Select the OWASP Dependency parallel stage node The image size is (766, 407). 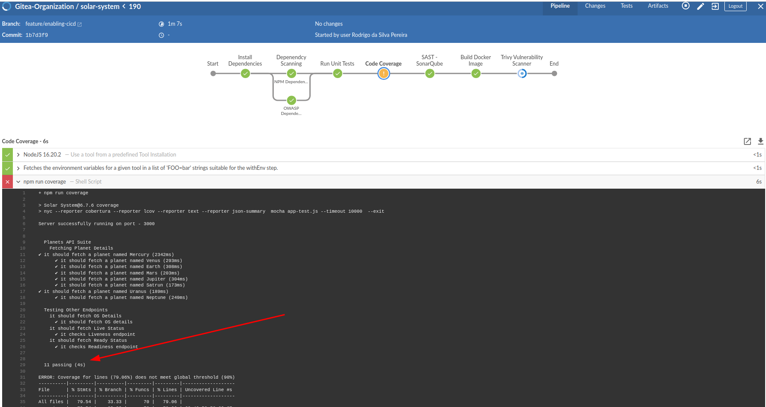click(291, 100)
